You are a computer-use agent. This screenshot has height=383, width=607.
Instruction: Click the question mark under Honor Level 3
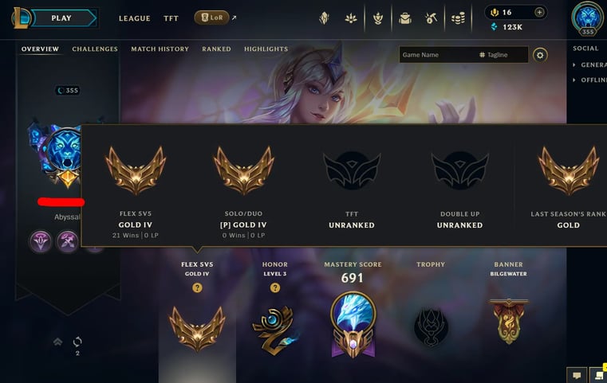click(275, 287)
